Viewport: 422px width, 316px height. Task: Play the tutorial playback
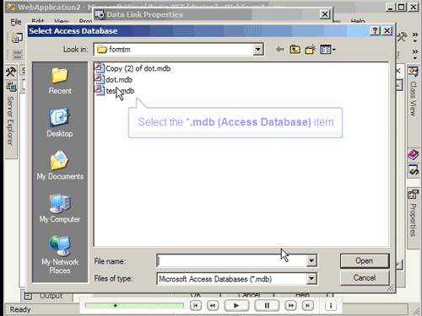236,305
